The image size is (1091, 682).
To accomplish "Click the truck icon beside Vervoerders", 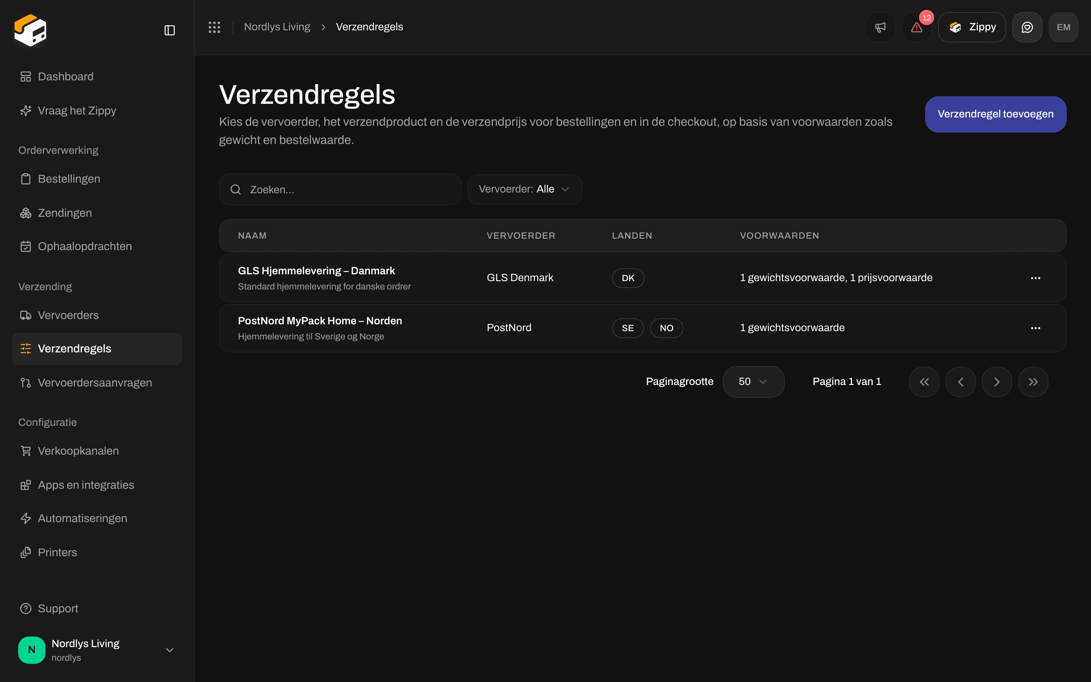I will [x=26, y=315].
